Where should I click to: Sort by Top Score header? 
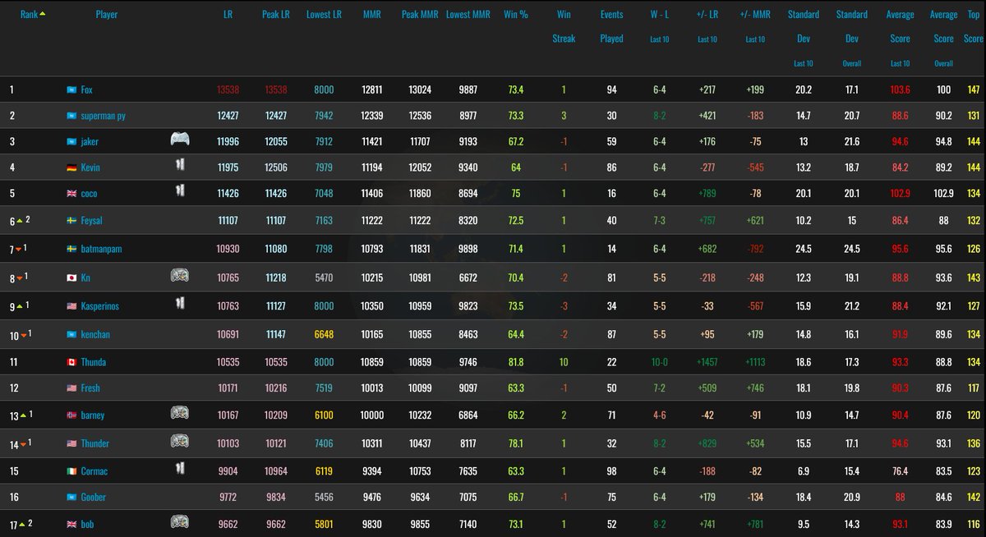click(x=974, y=26)
